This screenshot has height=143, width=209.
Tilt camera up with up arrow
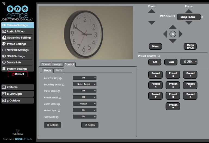click(x=173, y=27)
